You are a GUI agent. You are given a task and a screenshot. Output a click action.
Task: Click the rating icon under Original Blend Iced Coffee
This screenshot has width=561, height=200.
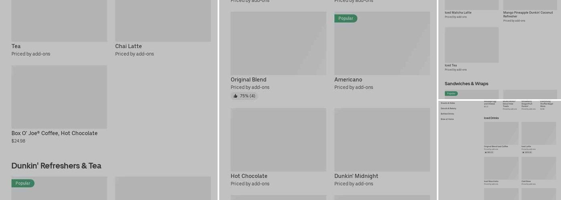486,152
